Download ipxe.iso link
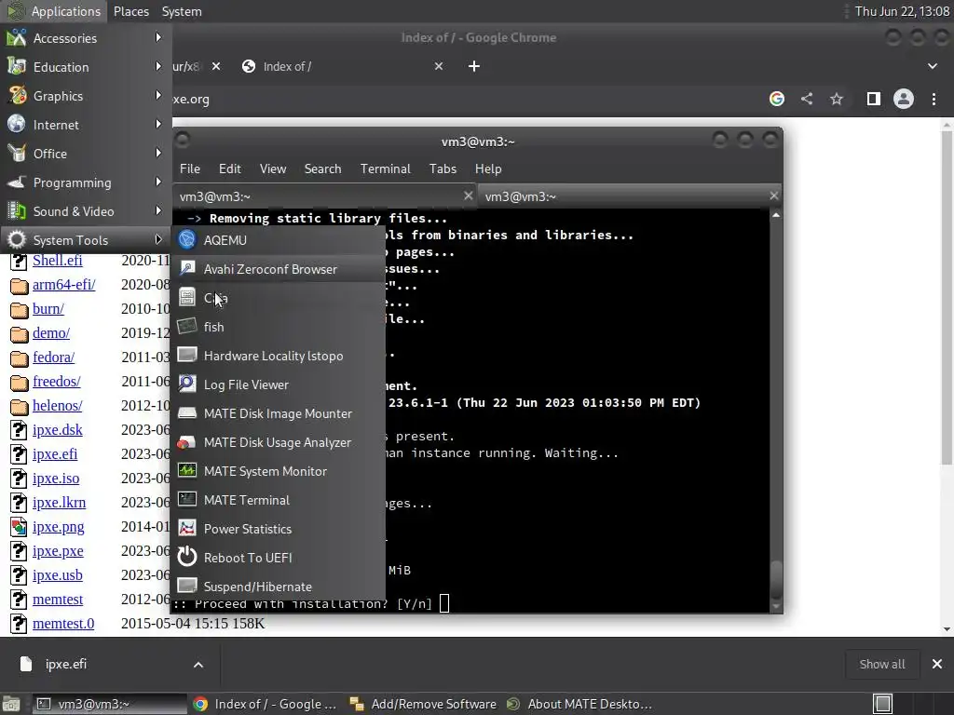 (x=56, y=479)
